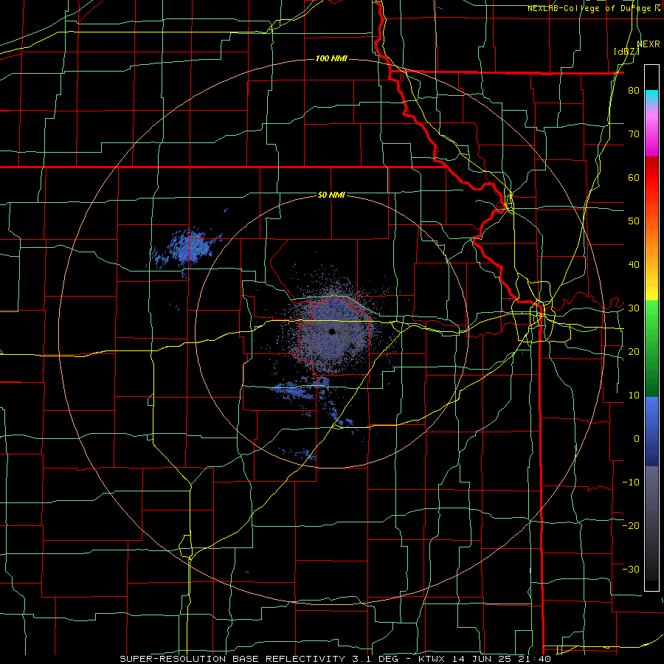This screenshot has height=664, width=664.
Task: Click the 40 dBZ legend value
Action: point(634,265)
